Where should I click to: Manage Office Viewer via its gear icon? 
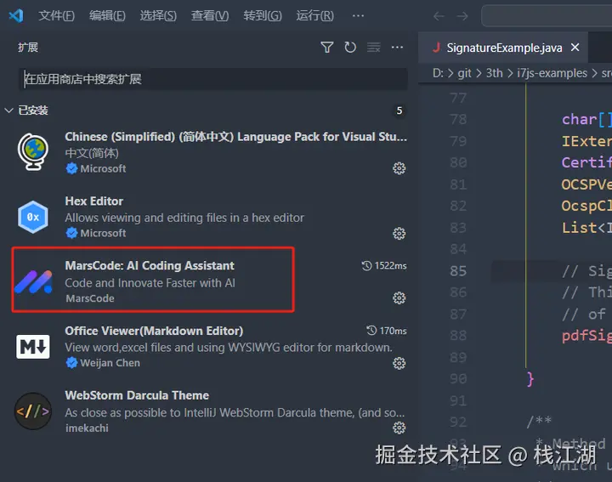pyautogui.click(x=399, y=363)
